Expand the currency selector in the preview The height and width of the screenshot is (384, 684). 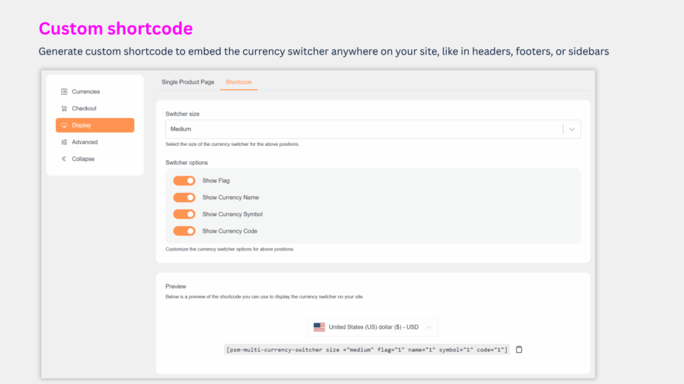[x=430, y=327]
